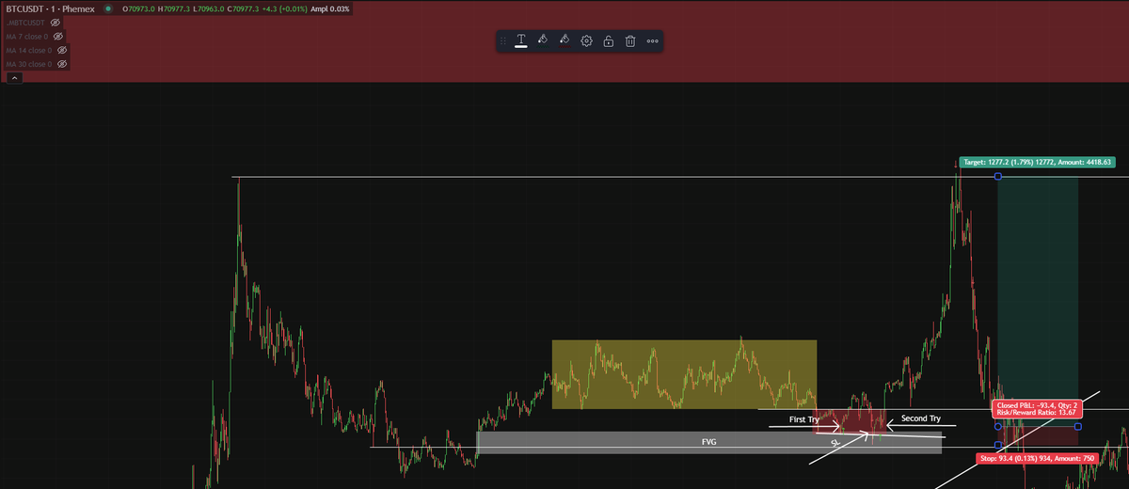This screenshot has height=489, width=1129.
Task: Grab the floating toolbar drag handle
Action: coord(502,41)
